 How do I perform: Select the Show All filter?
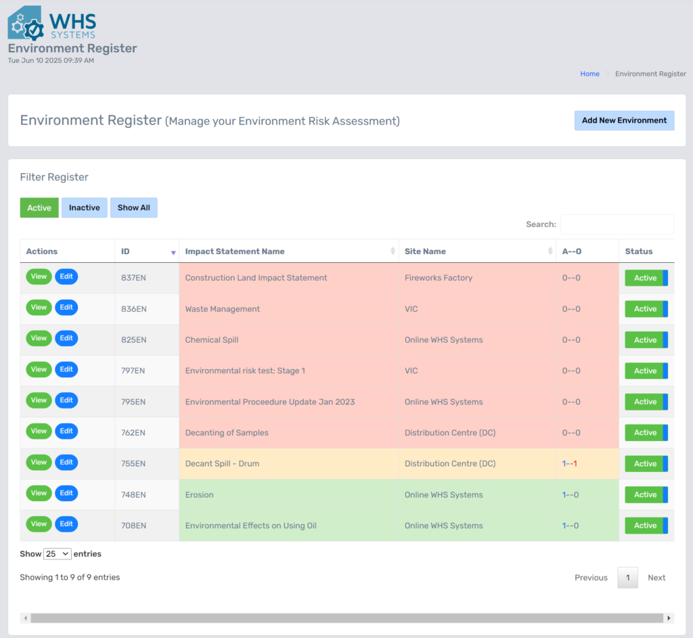(x=134, y=208)
